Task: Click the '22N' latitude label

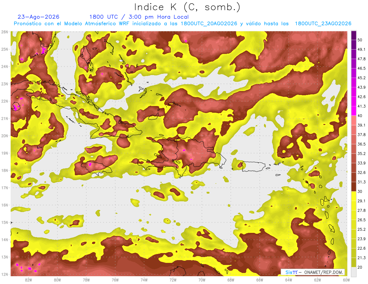Action: click(4, 101)
